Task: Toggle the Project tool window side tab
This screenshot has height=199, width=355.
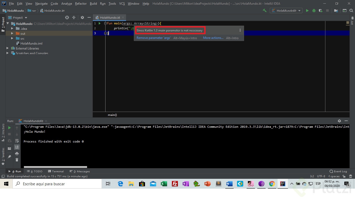Action: point(3,24)
